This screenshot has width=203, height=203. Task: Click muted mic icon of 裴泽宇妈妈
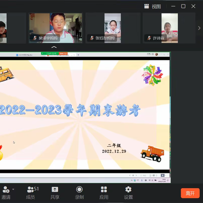(35, 38)
